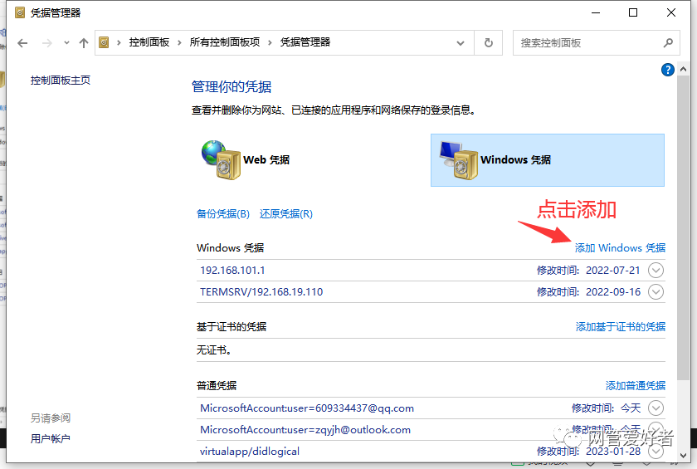Open the 还原凭据(R) link

tap(285, 214)
